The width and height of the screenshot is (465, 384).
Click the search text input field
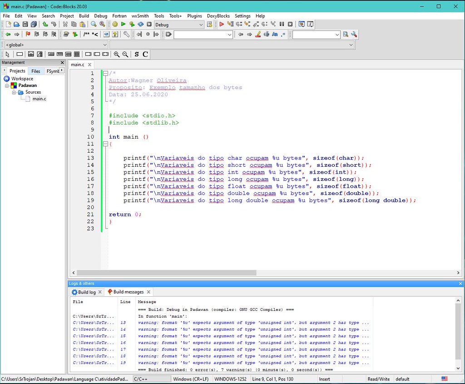point(200,35)
